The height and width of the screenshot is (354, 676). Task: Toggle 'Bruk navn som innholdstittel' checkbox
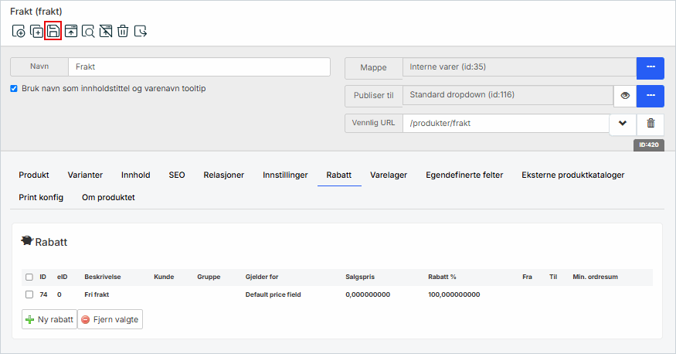point(14,88)
